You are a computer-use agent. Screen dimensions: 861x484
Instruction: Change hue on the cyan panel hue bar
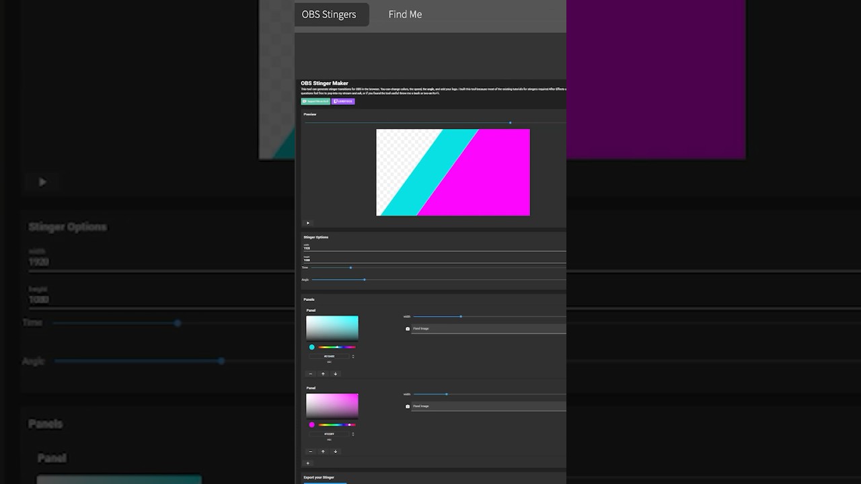click(337, 348)
